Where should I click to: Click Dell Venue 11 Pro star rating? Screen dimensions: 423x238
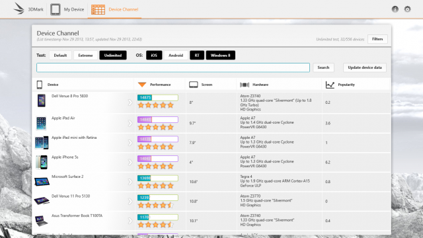pos(156,206)
